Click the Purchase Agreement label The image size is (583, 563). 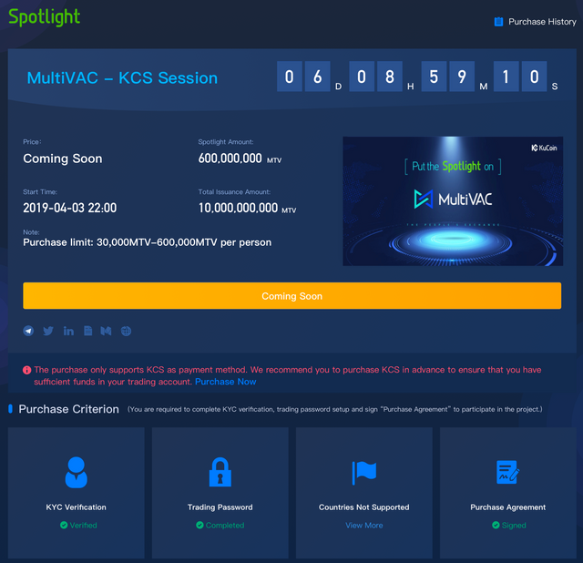coord(508,507)
